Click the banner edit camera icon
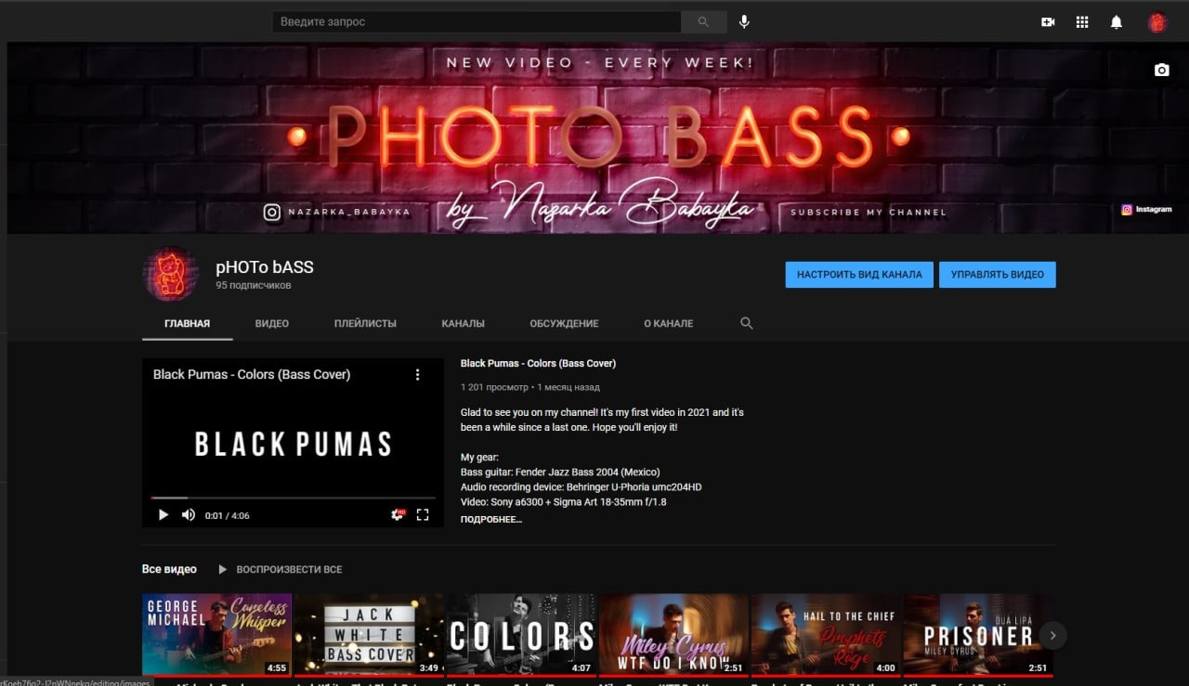Screen dimensions: 1189x686 click(1161, 71)
